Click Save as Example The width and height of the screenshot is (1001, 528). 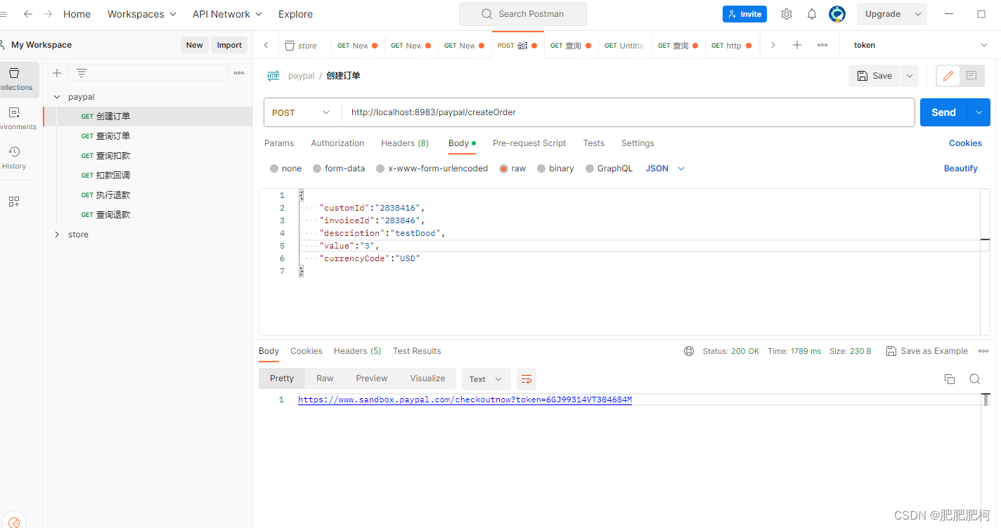pyautogui.click(x=926, y=351)
